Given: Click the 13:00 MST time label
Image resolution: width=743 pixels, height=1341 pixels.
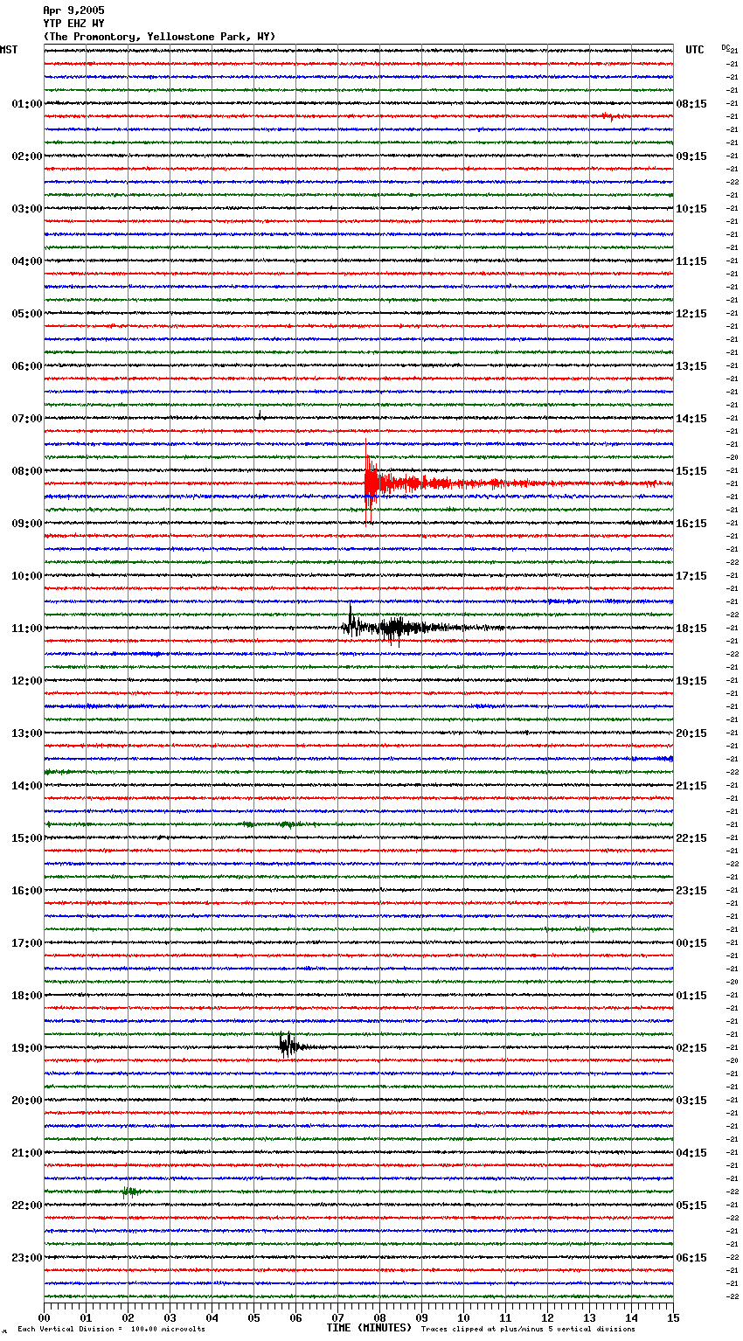Looking at the screenshot, I should tap(26, 733).
